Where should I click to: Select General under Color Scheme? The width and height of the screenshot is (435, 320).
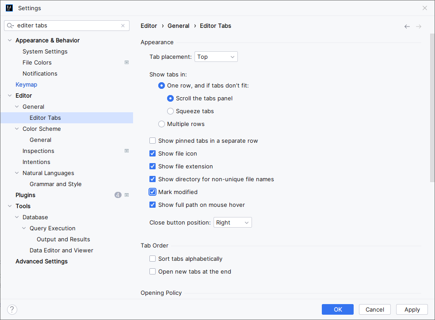[x=41, y=140]
